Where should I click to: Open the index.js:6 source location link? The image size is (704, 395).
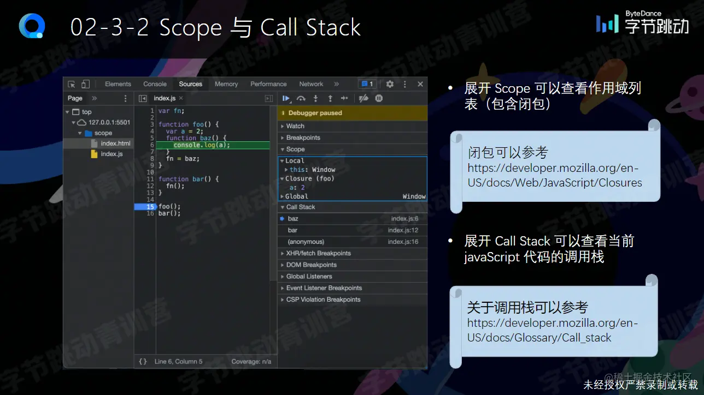[404, 219]
